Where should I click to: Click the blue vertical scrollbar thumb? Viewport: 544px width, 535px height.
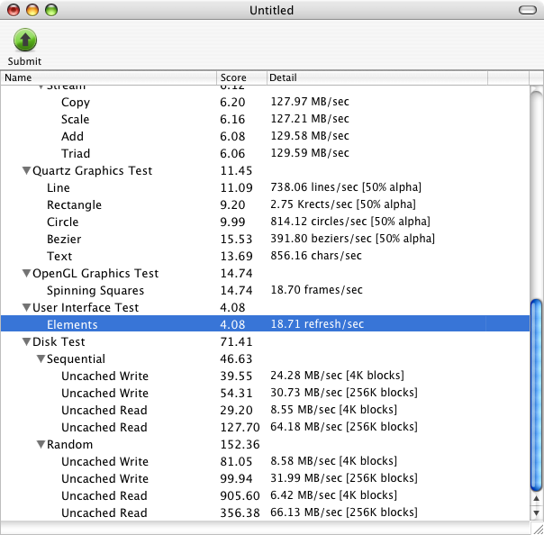(536, 396)
